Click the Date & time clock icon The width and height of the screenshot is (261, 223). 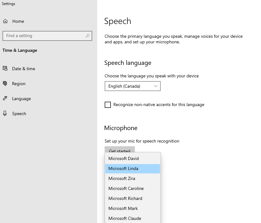click(5, 69)
